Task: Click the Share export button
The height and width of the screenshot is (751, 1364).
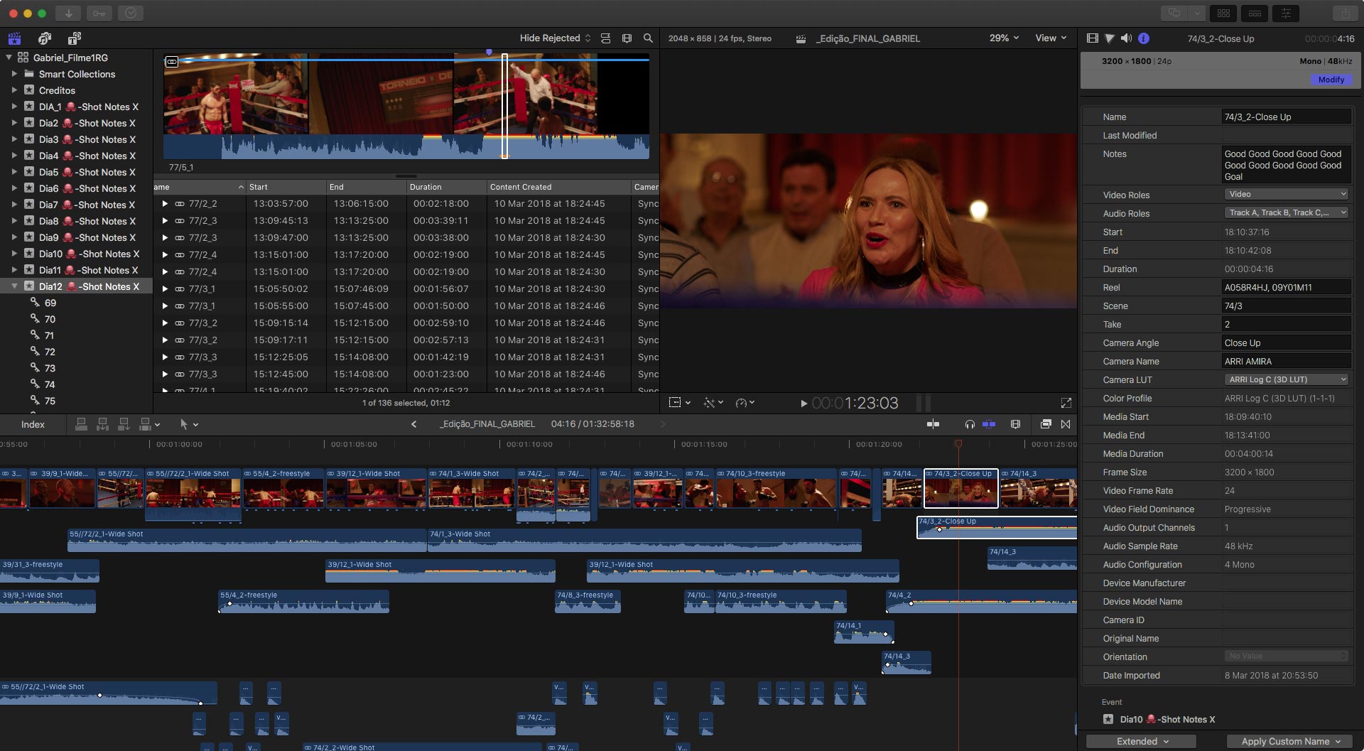Action: click(1346, 13)
